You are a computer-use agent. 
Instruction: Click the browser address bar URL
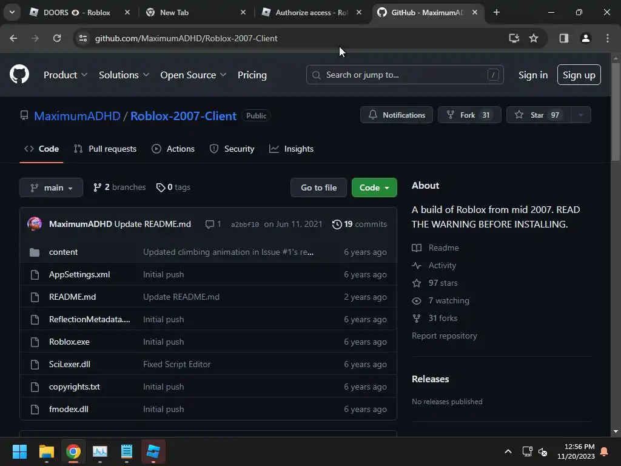186,38
